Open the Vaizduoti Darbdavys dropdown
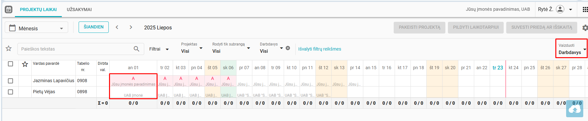This screenshot has width=588, height=121. (x=572, y=49)
